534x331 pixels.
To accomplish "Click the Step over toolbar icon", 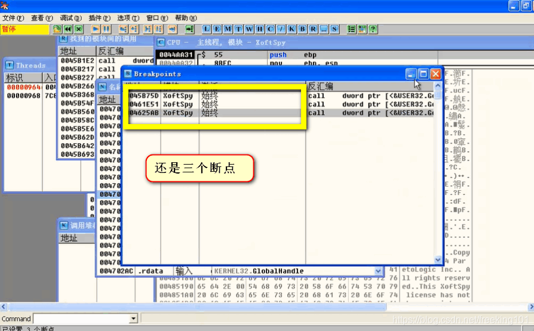I will pyautogui.click(x=134, y=29).
